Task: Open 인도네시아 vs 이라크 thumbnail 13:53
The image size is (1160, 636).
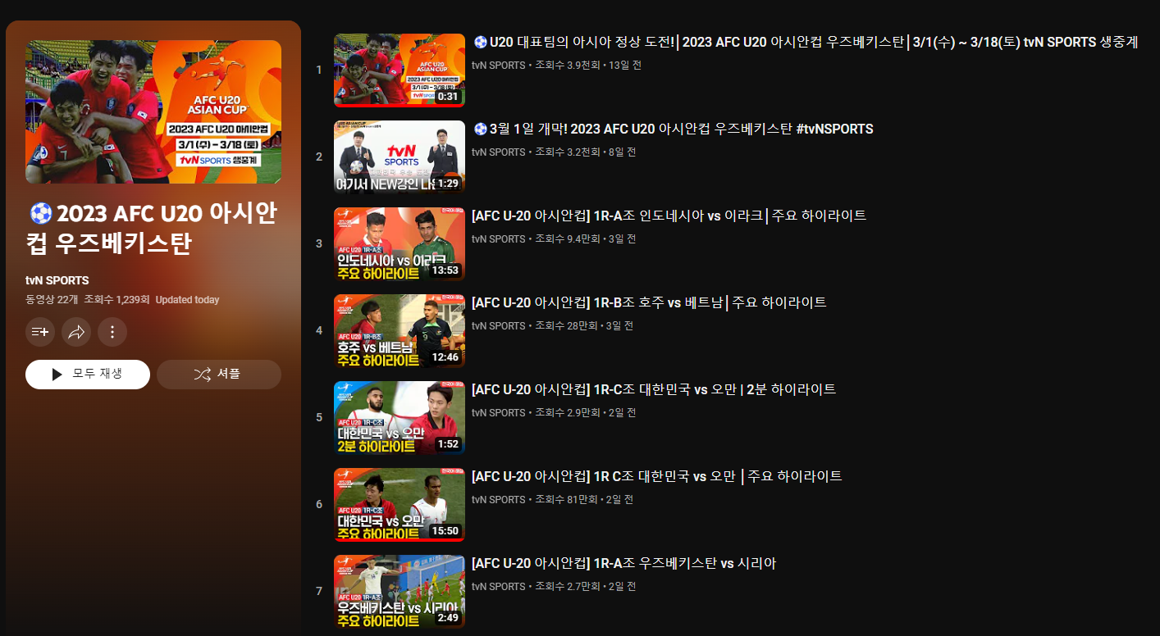Action: pyautogui.click(x=400, y=244)
